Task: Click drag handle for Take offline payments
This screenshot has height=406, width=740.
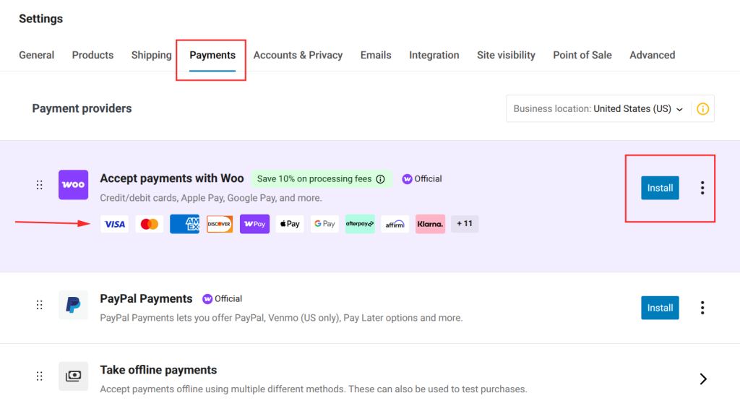Action: 40,376
